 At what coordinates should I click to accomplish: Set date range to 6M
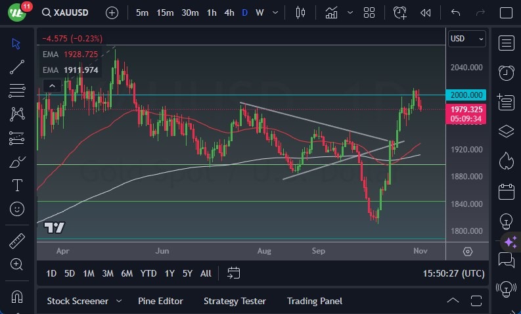(x=127, y=273)
